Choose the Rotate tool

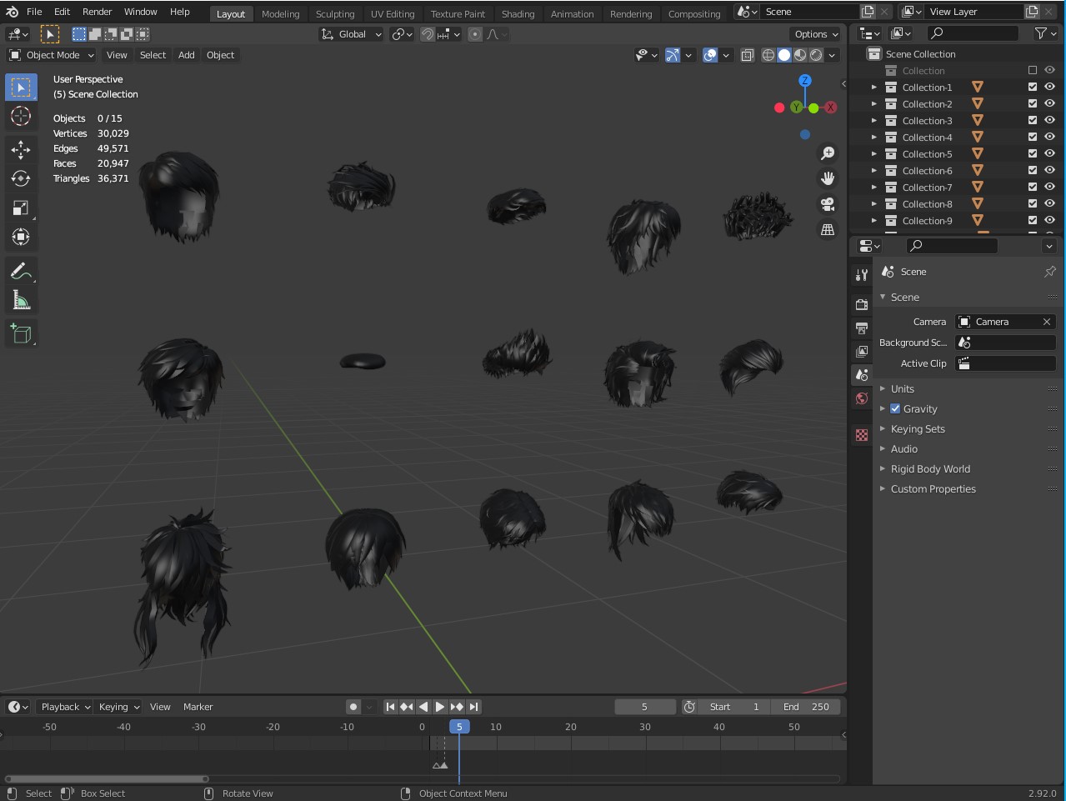pos(21,179)
